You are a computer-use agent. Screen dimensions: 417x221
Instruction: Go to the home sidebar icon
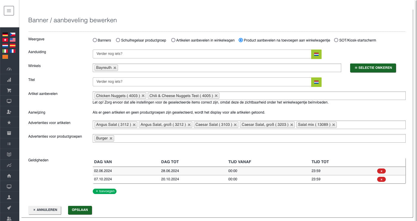click(9, 176)
